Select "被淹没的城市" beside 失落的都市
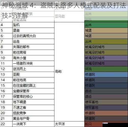Screen dimensions: 128x127 pos(106,47)
